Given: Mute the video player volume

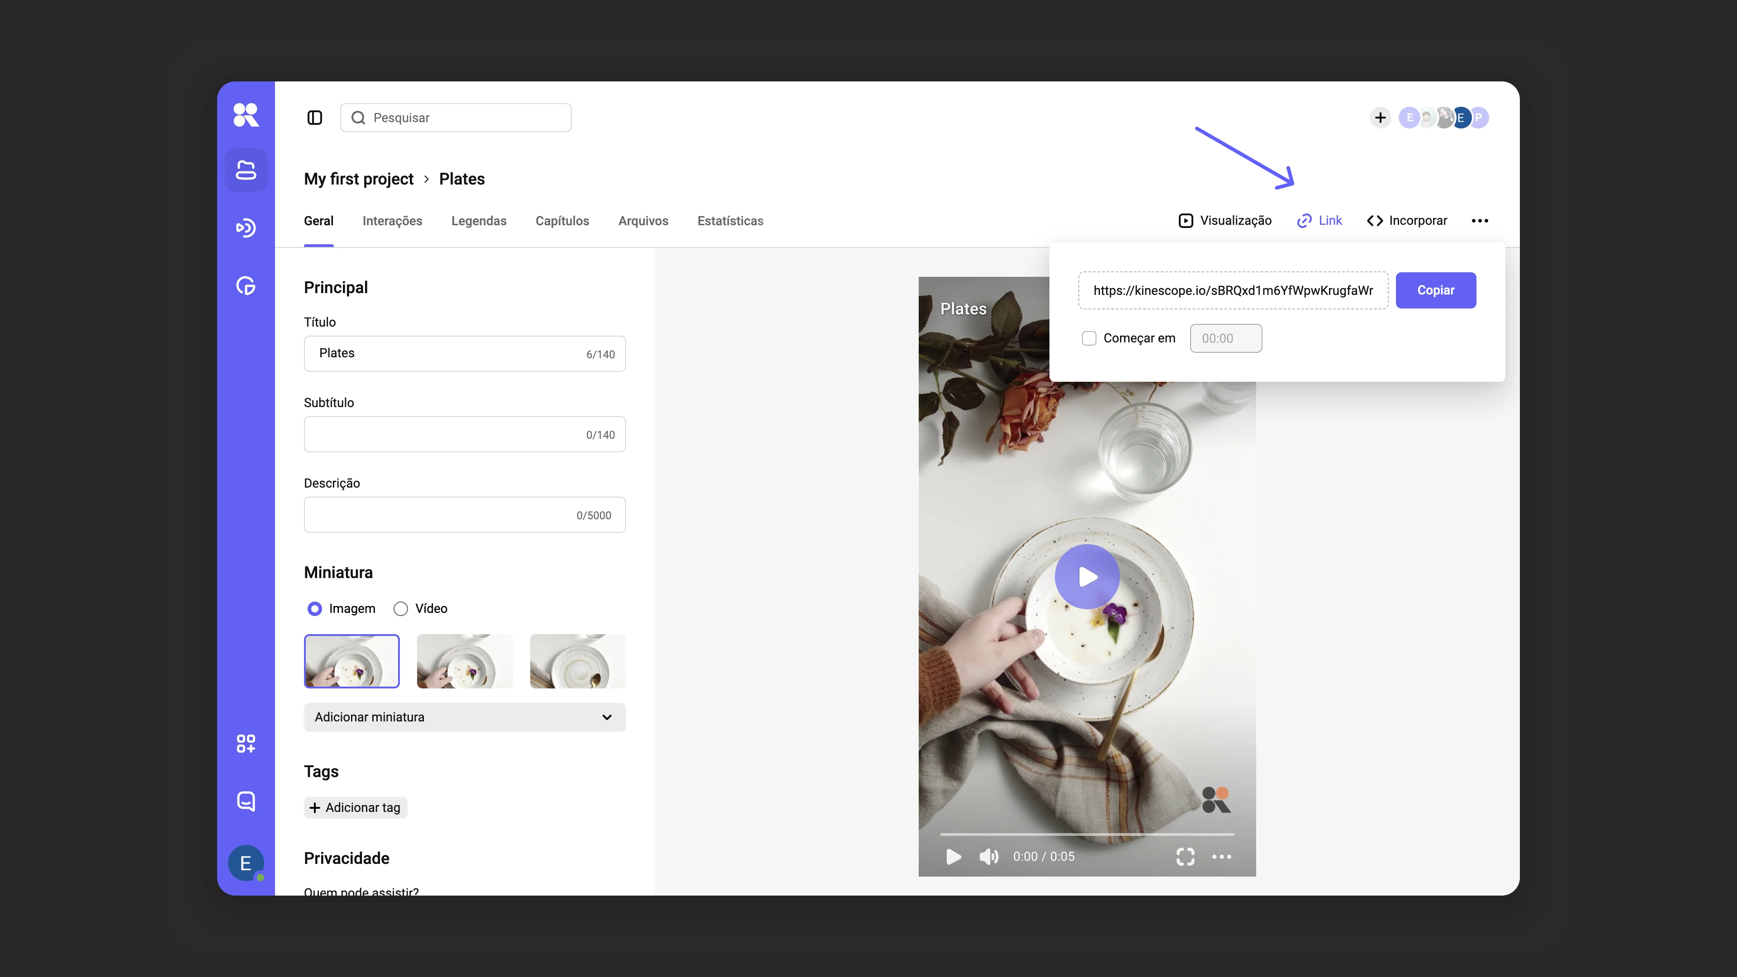Looking at the screenshot, I should (988, 856).
